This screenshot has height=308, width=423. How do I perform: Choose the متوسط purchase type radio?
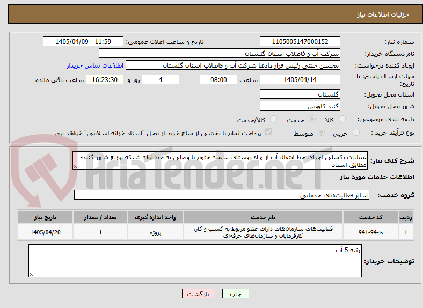coord(321,132)
